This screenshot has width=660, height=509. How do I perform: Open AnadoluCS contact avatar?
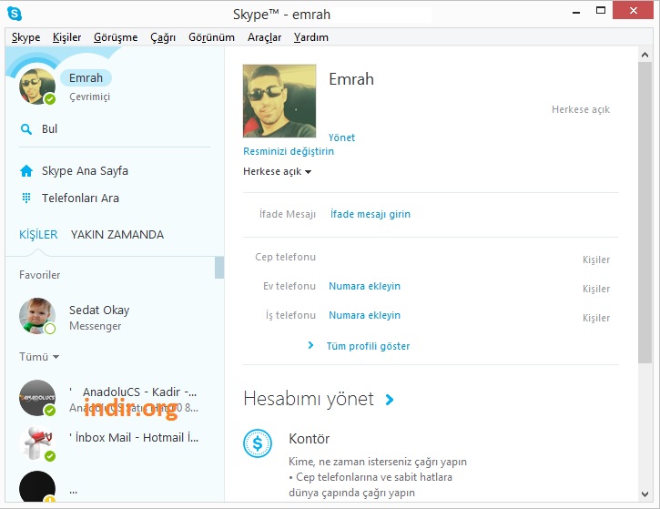pos(37,398)
